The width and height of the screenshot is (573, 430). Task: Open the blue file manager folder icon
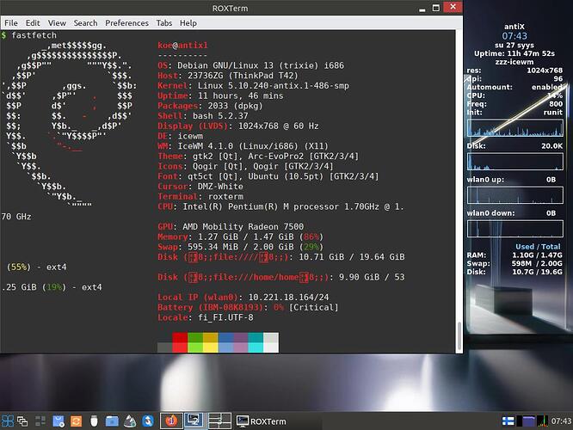pyautogui.click(x=112, y=421)
